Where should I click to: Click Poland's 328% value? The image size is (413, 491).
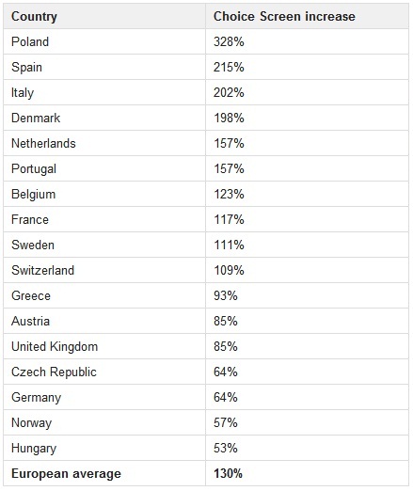point(229,41)
